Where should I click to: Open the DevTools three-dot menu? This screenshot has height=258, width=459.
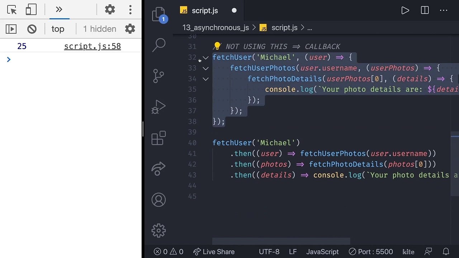click(130, 10)
